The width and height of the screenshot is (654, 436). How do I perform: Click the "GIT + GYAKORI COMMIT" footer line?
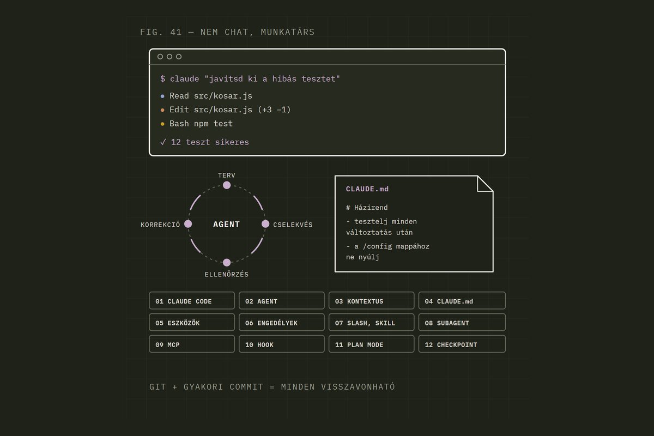point(272,387)
